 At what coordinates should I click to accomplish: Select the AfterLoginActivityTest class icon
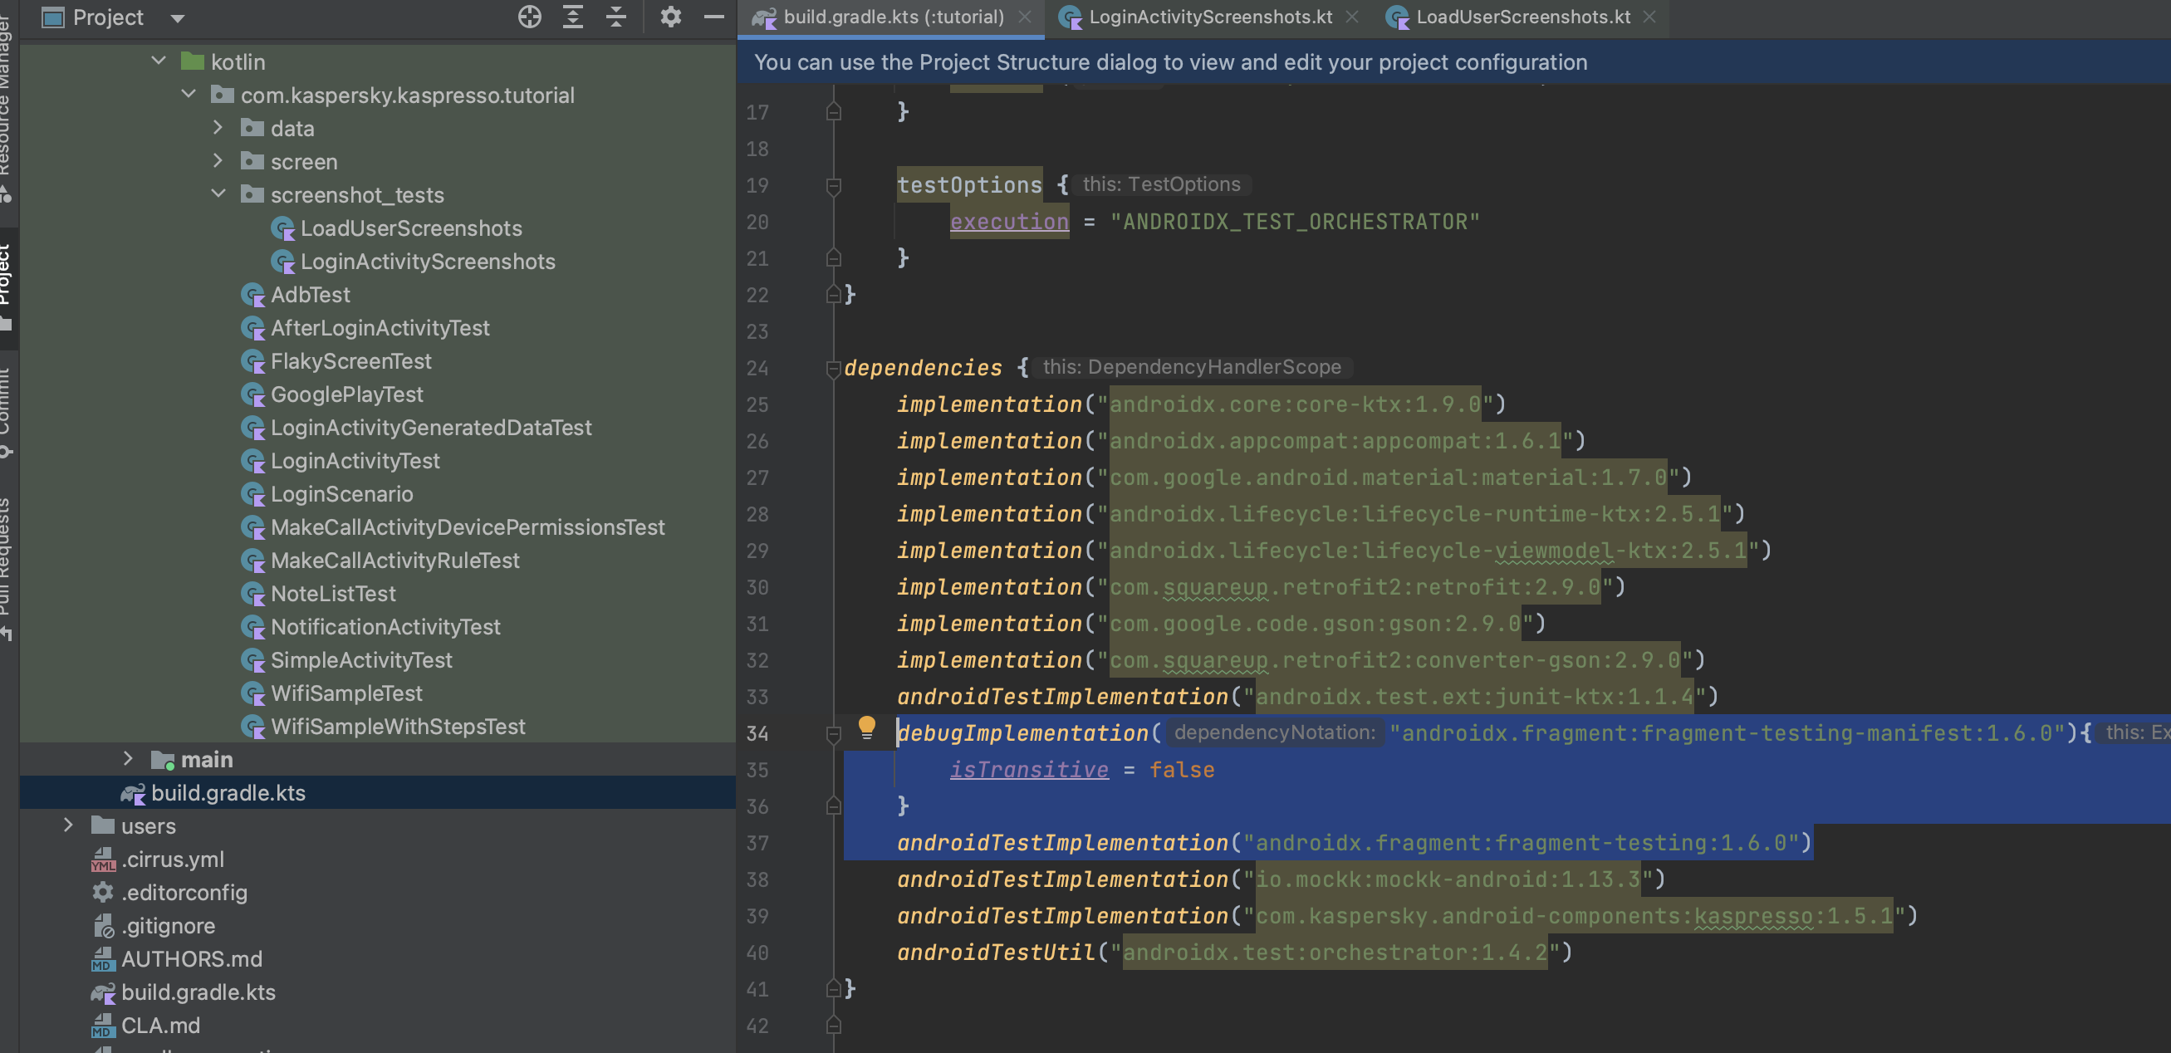tap(252, 328)
